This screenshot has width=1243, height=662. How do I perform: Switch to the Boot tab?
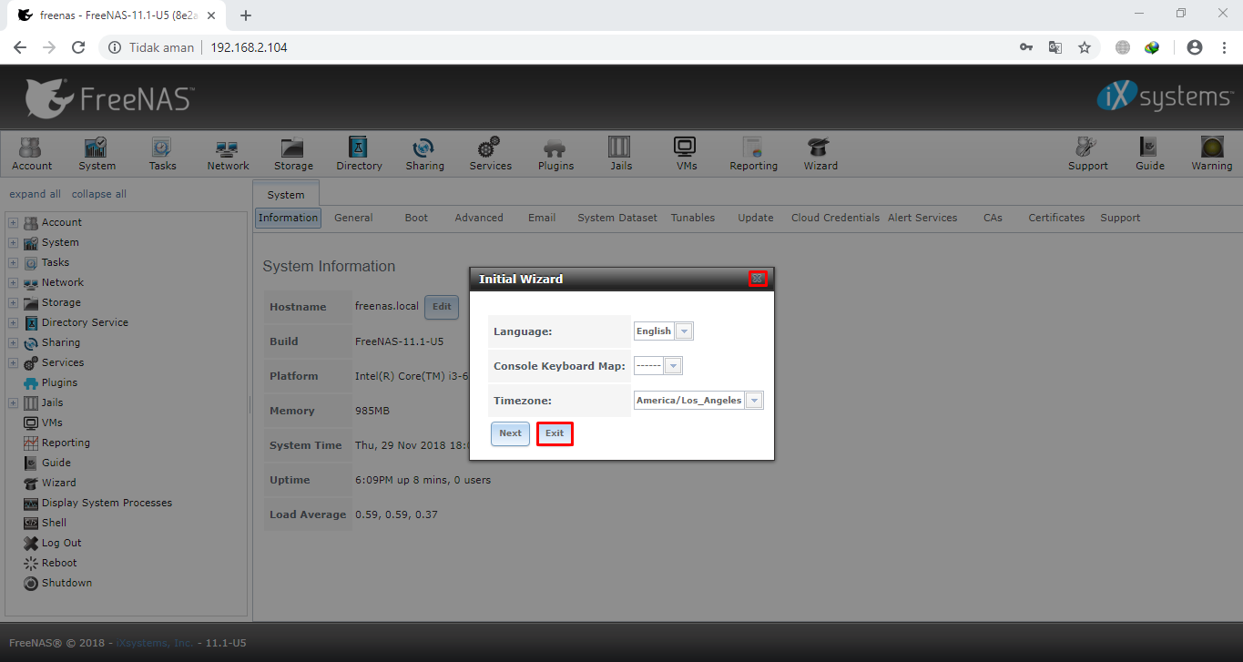(x=416, y=218)
